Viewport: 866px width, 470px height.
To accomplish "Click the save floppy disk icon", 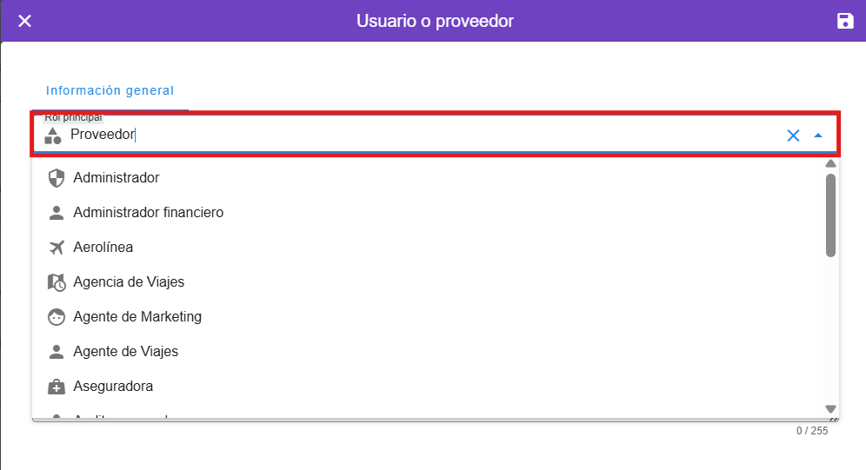I will pyautogui.click(x=845, y=21).
